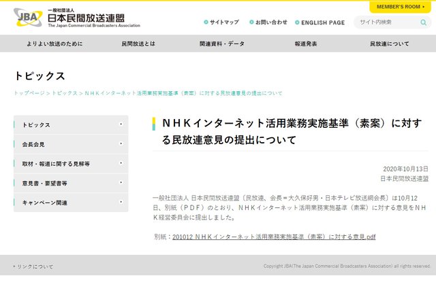Screen dimensions: 436x293
Task: Open the MEMBER'S ROOM button
Action: [399, 6]
